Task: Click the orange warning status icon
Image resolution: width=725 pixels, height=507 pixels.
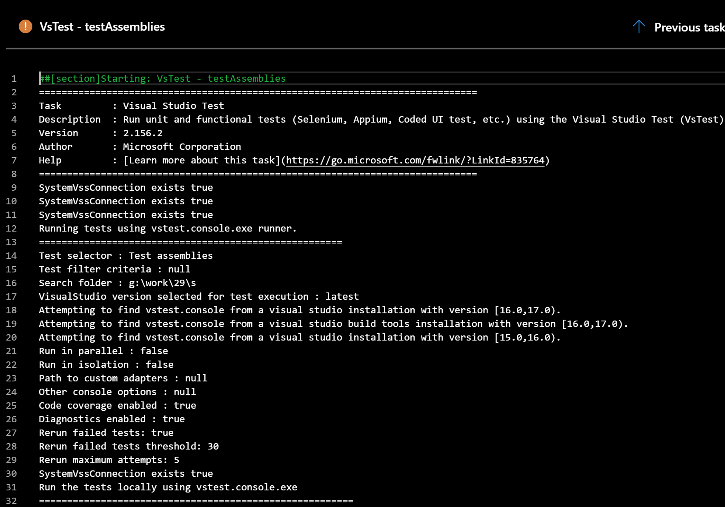Action: click(26, 26)
